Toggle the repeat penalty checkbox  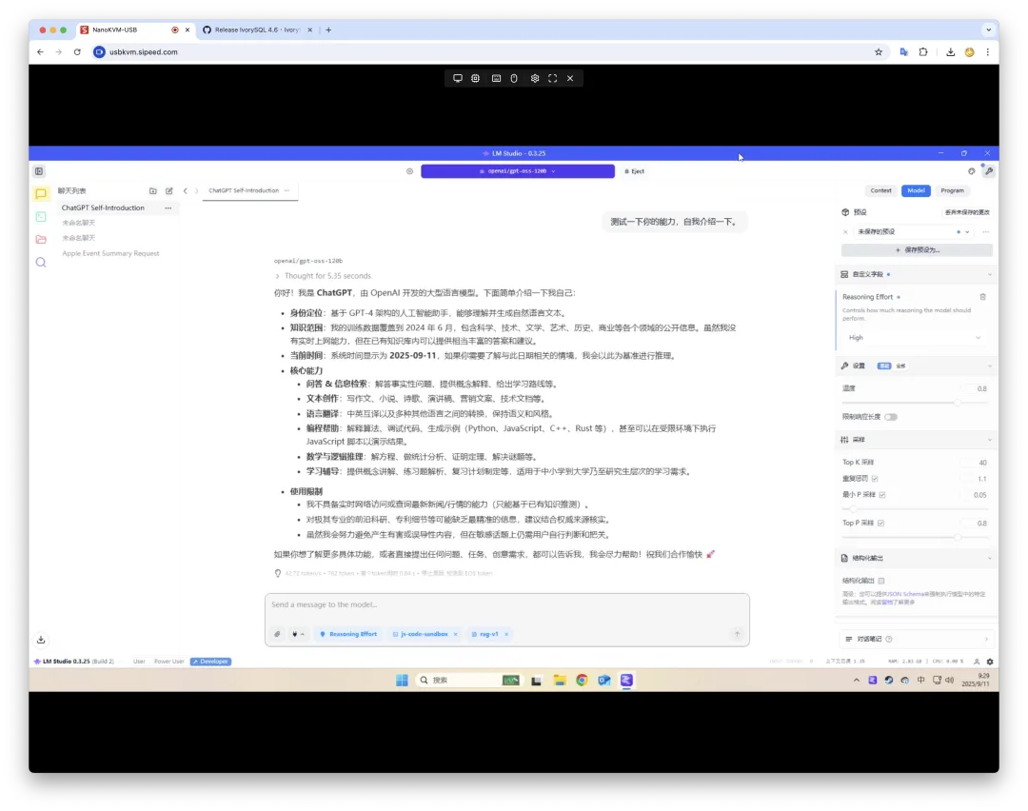875,479
